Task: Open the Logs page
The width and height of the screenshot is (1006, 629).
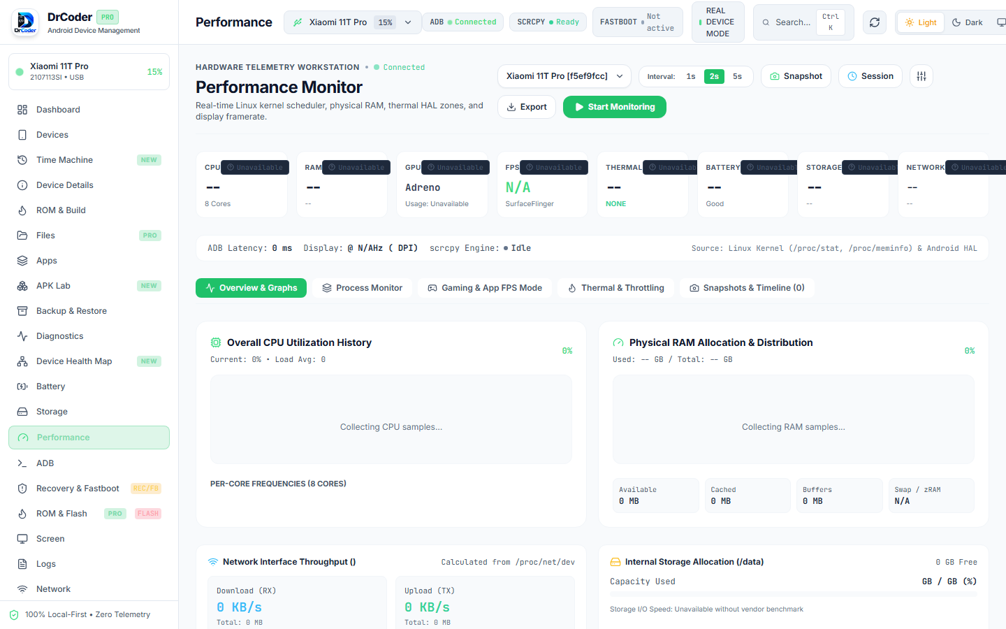Action: (x=89, y=564)
